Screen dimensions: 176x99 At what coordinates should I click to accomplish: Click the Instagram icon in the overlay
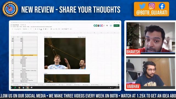pyautogui.click(x=152, y=6)
